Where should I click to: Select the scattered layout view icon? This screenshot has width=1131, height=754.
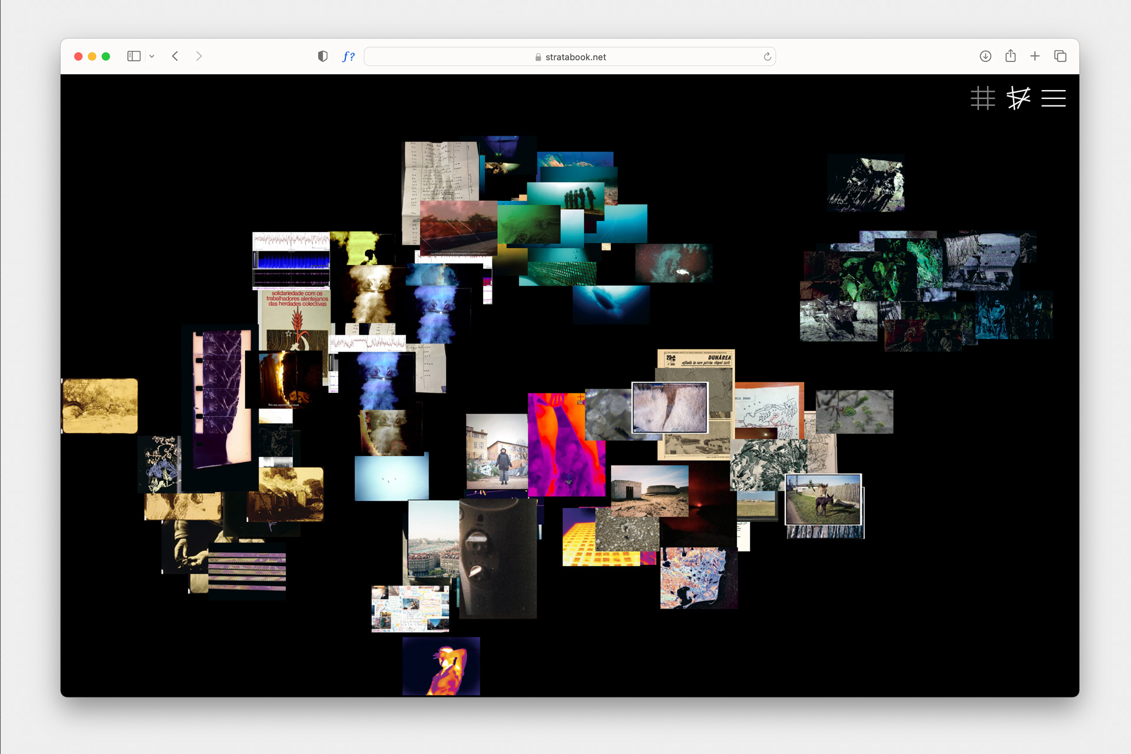point(1018,98)
